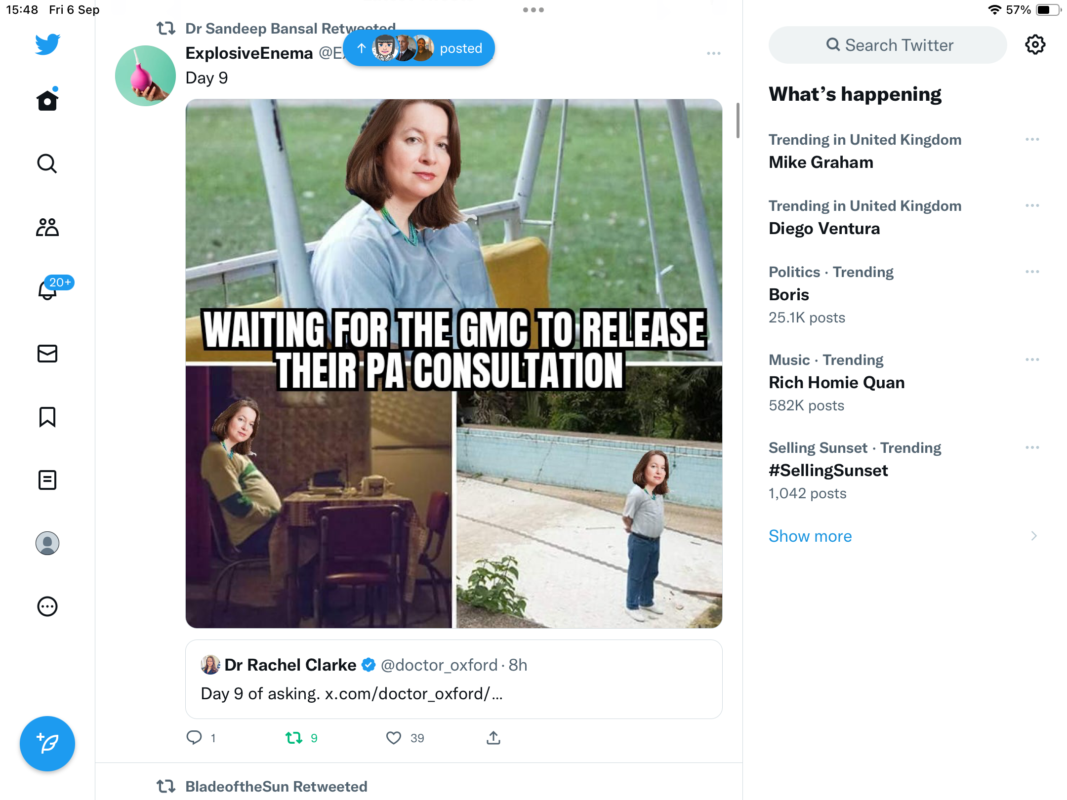Open Bookmarks icon in sidebar

[47, 417]
